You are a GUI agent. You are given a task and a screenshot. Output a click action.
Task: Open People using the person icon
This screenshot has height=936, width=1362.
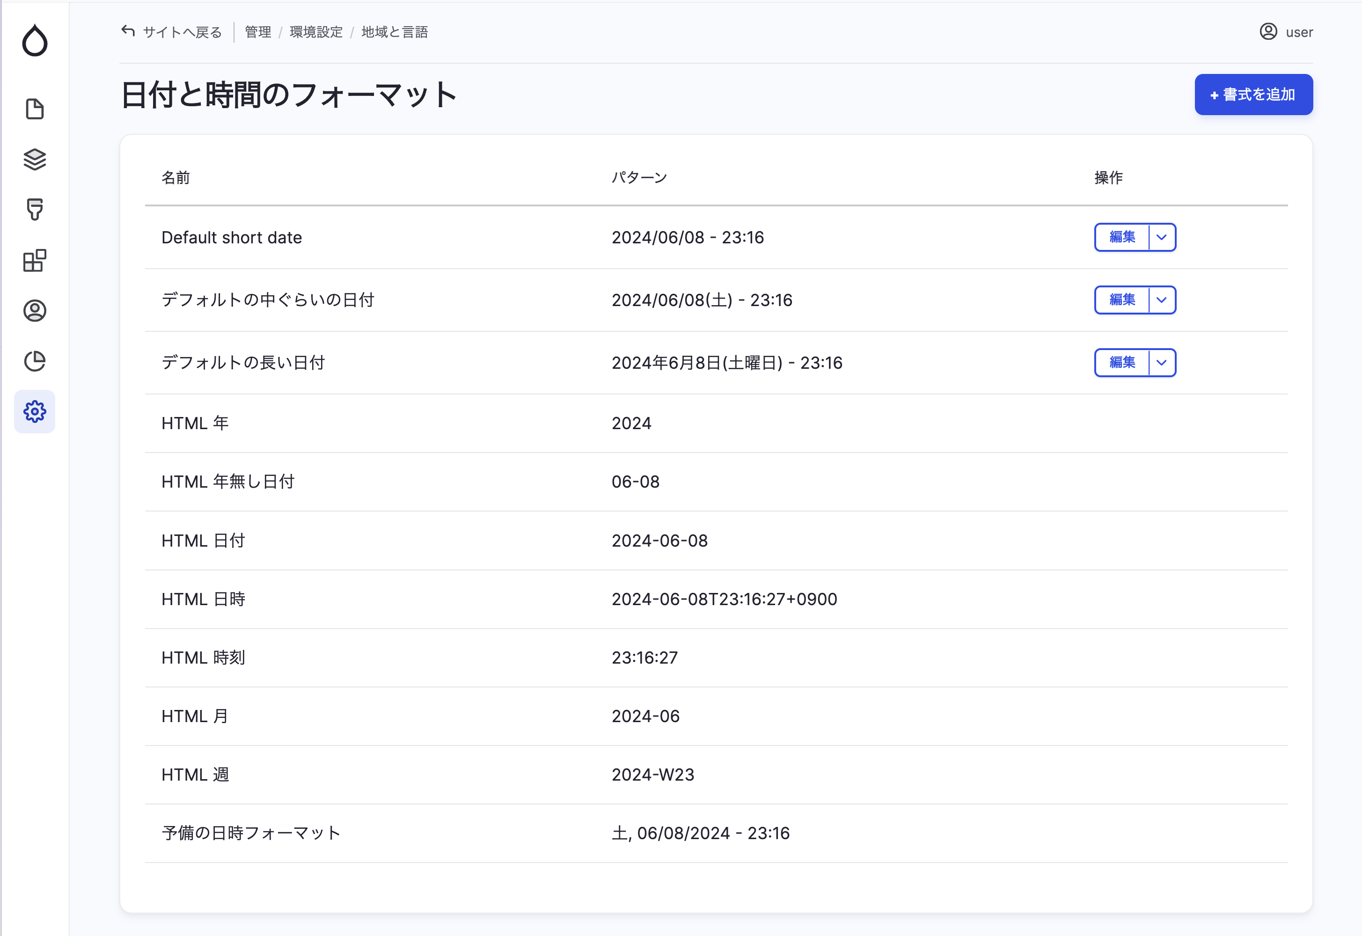point(35,311)
